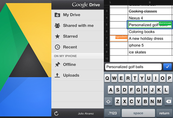
Task: Tap the Z key
Action: tap(118, 101)
